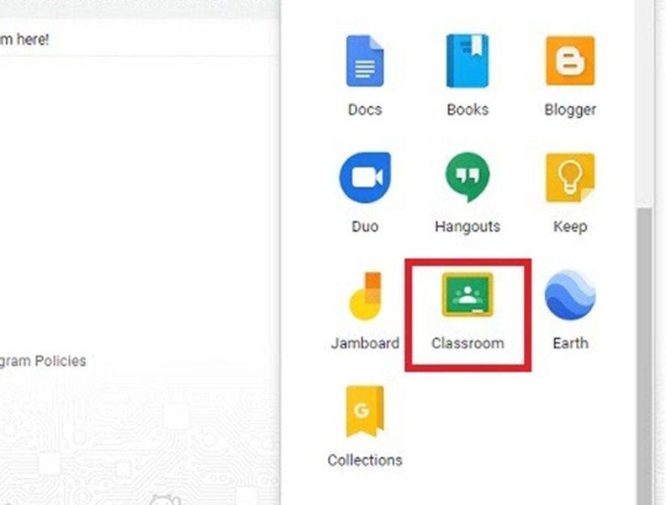
Task: Open the Docs app icon
Action: pos(365,61)
